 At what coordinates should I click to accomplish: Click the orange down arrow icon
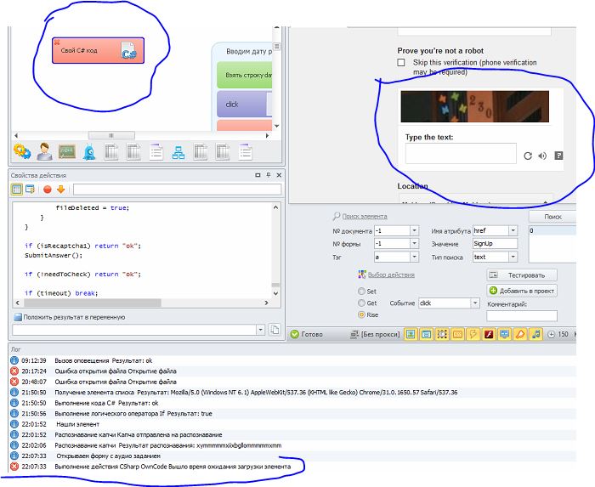click(60, 190)
